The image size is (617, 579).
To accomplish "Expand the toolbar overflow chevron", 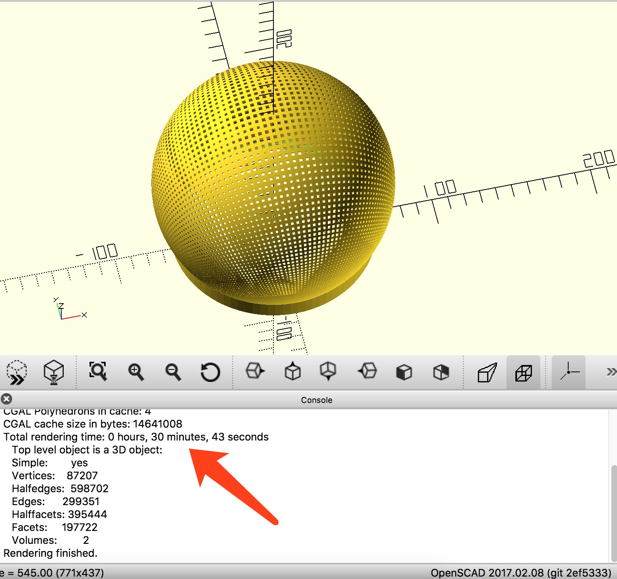I will pos(611,372).
